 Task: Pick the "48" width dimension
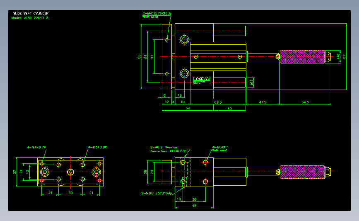(x=194, y=206)
